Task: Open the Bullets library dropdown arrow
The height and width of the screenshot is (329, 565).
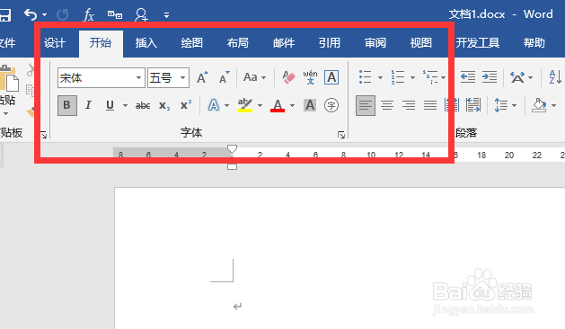Action: (x=380, y=77)
